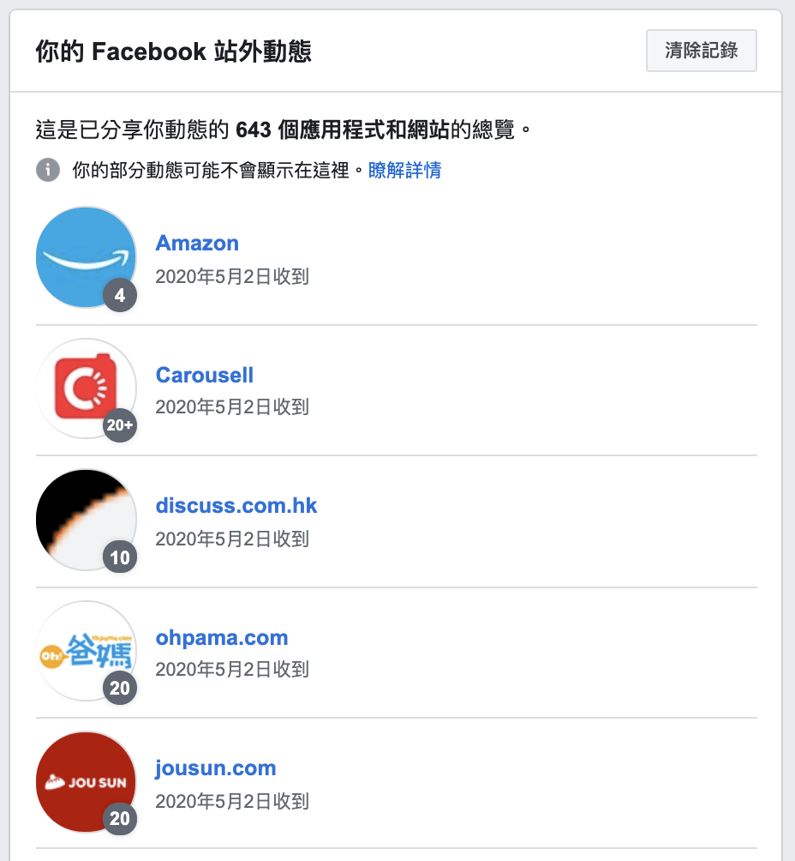Open the Carousell red camera logo
795x861 pixels.
[86, 388]
